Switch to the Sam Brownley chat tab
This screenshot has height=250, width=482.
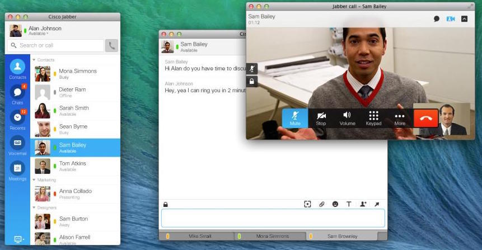pyautogui.click(x=341, y=236)
